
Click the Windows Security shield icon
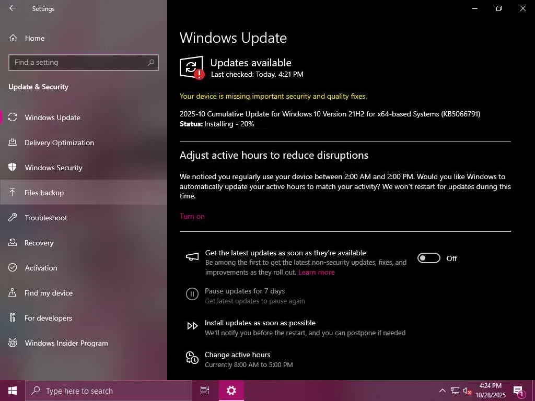click(x=13, y=167)
